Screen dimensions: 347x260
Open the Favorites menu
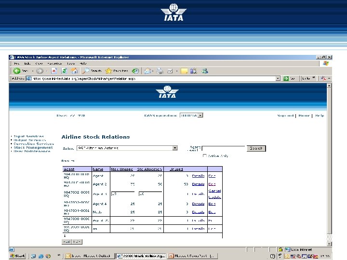click(x=54, y=64)
